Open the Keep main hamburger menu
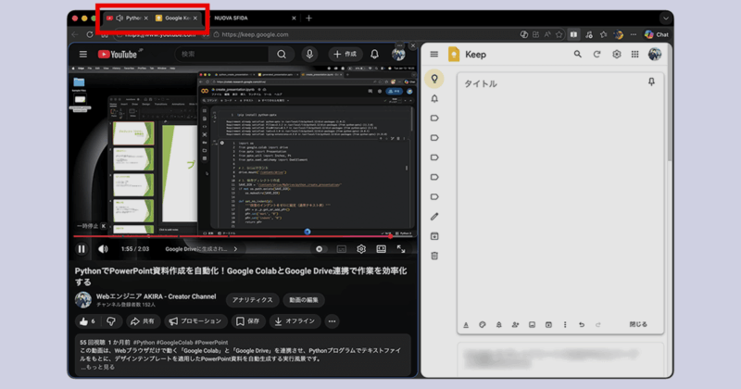This screenshot has width=741, height=389. tap(434, 55)
